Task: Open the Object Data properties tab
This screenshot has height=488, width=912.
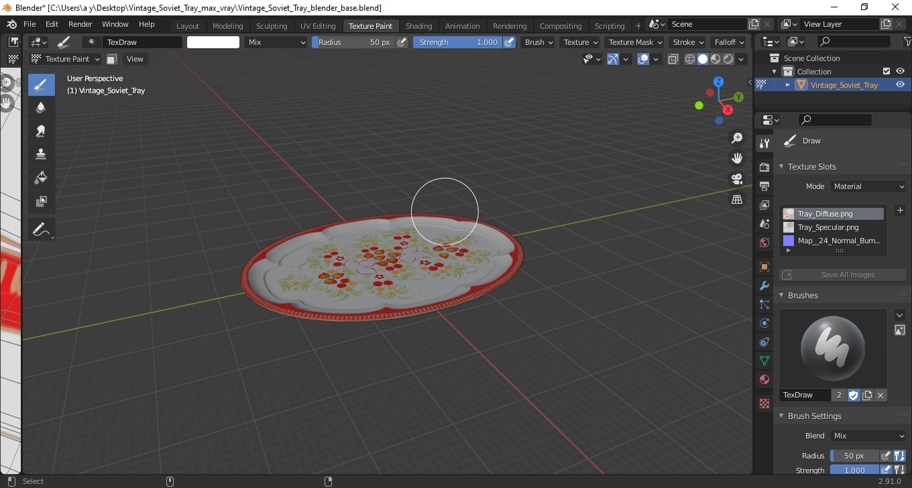Action: pyautogui.click(x=764, y=361)
